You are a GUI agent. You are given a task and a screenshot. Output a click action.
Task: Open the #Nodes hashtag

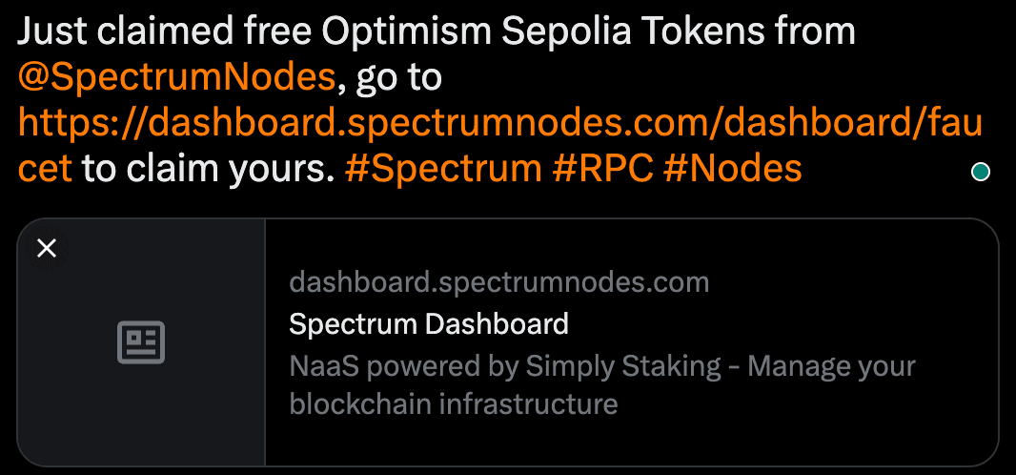732,170
